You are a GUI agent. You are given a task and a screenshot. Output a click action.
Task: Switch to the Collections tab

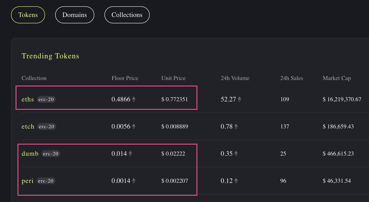click(x=127, y=14)
